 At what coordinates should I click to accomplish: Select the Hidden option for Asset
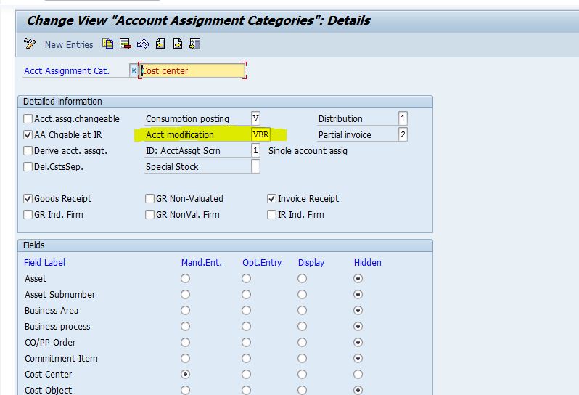coord(358,278)
